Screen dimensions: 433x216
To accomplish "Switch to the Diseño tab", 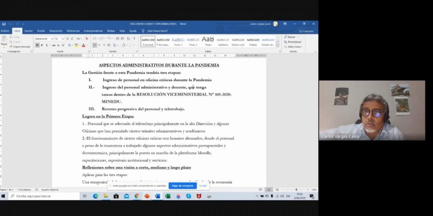I will [x=41, y=31].
